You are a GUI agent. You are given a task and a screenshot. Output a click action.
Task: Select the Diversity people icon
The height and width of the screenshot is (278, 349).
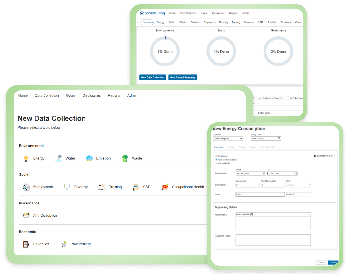tap(67, 187)
